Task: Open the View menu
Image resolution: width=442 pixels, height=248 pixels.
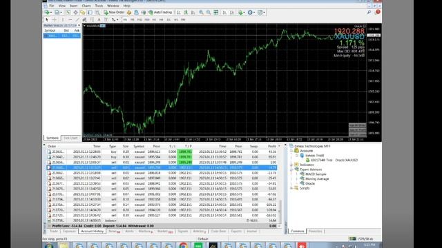Action: [x=62, y=6]
